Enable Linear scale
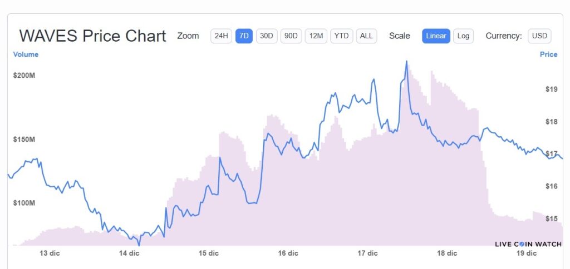 coord(436,36)
